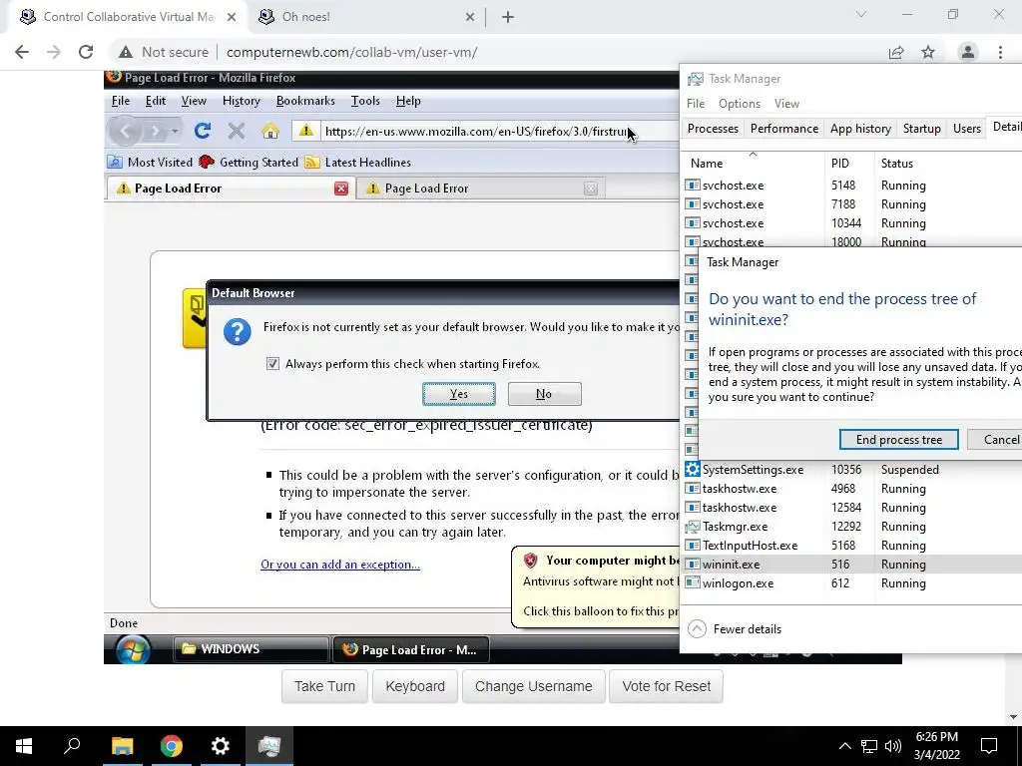The image size is (1022, 766).
Task: Select winlogon.exe process row
Action: point(851,582)
